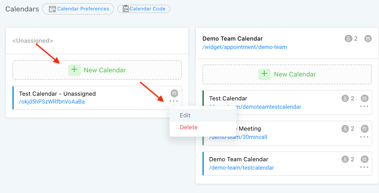Open three-dot menu on the 30mincall row
Screen dimensions: 379x193
[364, 137]
